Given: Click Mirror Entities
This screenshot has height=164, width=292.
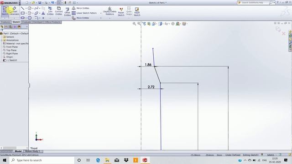Looking at the screenshot, I should coord(81,8).
